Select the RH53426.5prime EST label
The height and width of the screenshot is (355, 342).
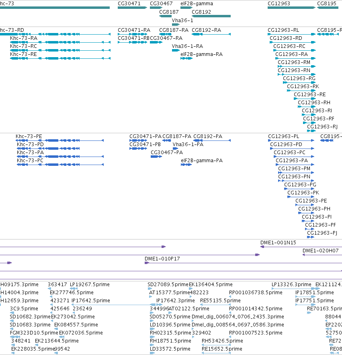[x=222, y=341]
